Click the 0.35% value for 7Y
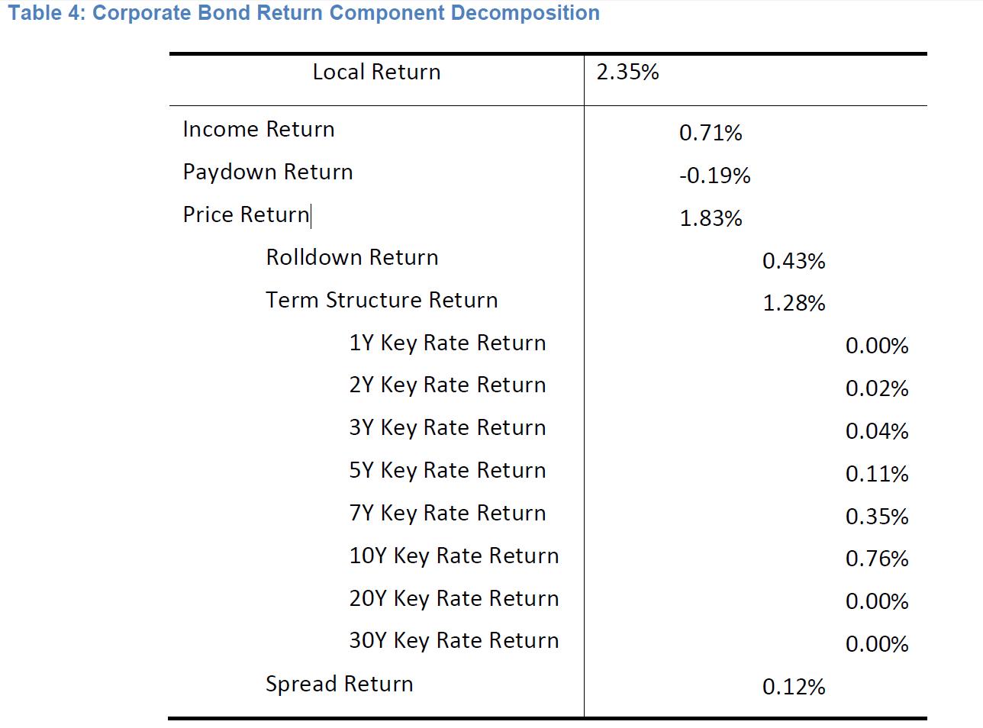The height and width of the screenshot is (728, 983). click(877, 517)
